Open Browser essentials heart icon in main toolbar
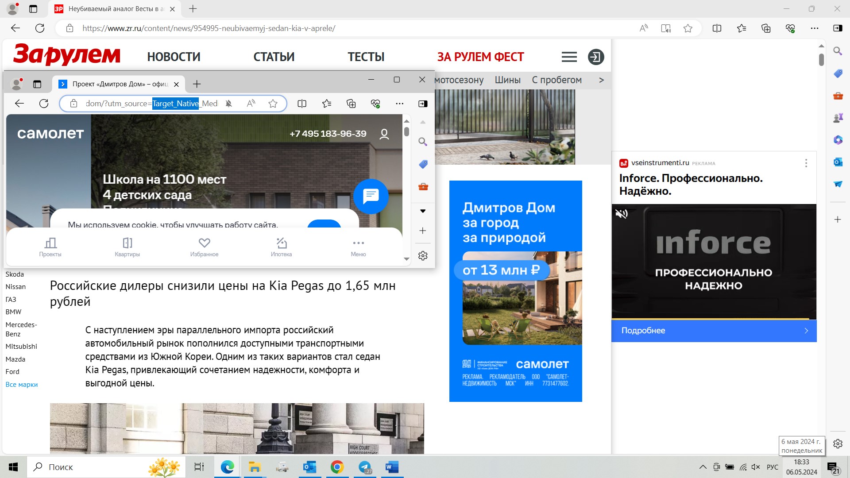Screen dimensions: 850x478 pyautogui.click(x=790, y=28)
